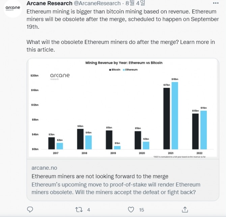Click the arcane.no link card domain
Viewport: 226px width, 217px height.
[44, 168]
